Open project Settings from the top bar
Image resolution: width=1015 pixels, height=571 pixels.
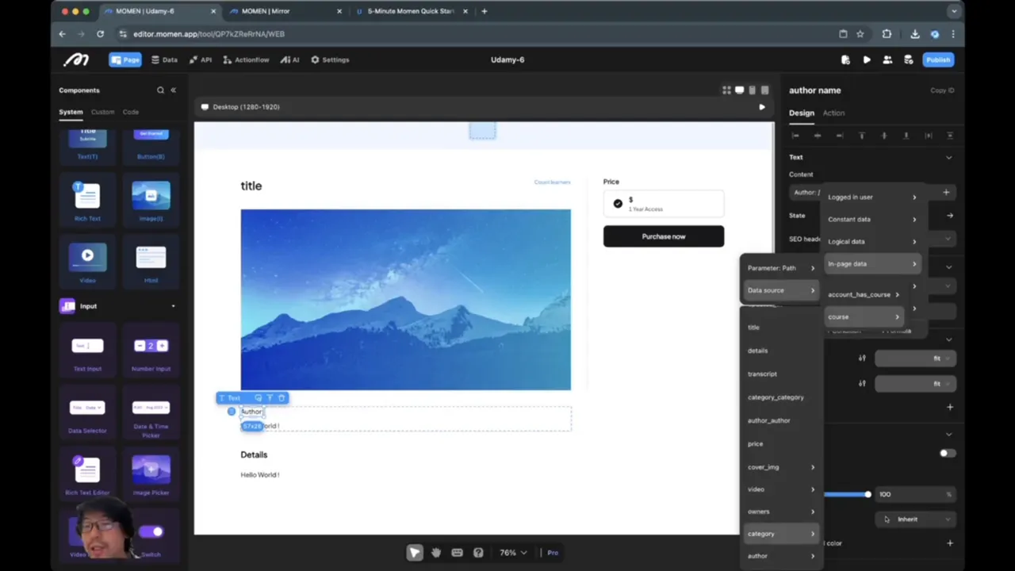330,59
